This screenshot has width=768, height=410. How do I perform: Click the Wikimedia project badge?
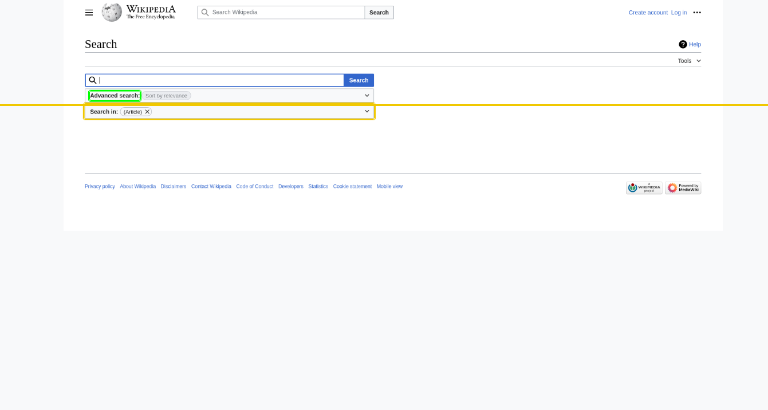coord(644,188)
